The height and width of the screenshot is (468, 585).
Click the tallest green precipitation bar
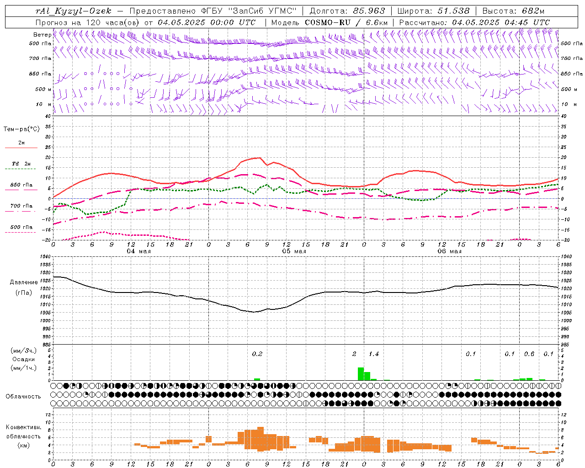[x=361, y=374]
